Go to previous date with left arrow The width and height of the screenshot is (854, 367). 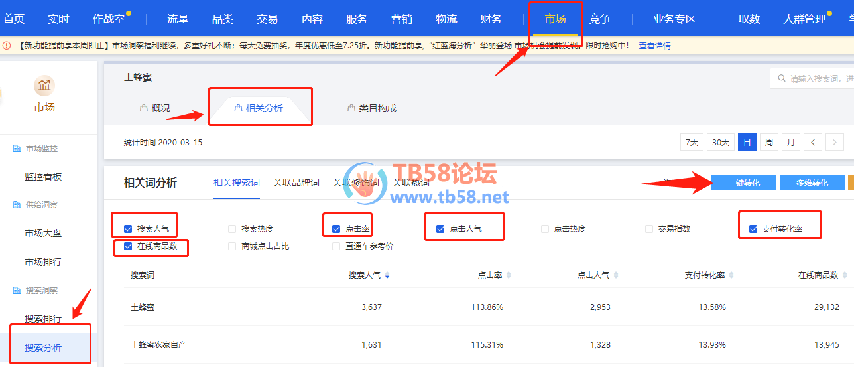tap(814, 142)
